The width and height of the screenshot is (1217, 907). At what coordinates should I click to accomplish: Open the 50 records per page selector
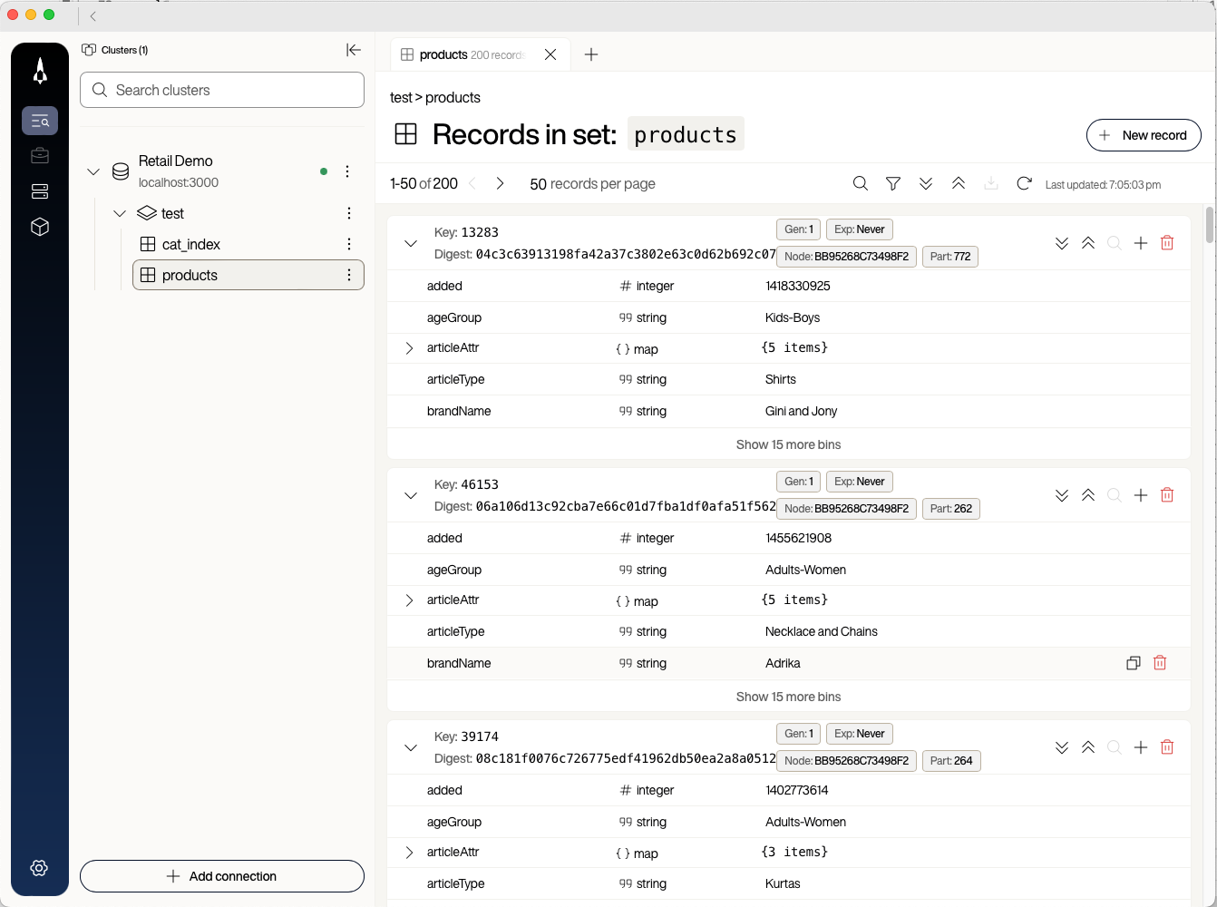click(592, 184)
